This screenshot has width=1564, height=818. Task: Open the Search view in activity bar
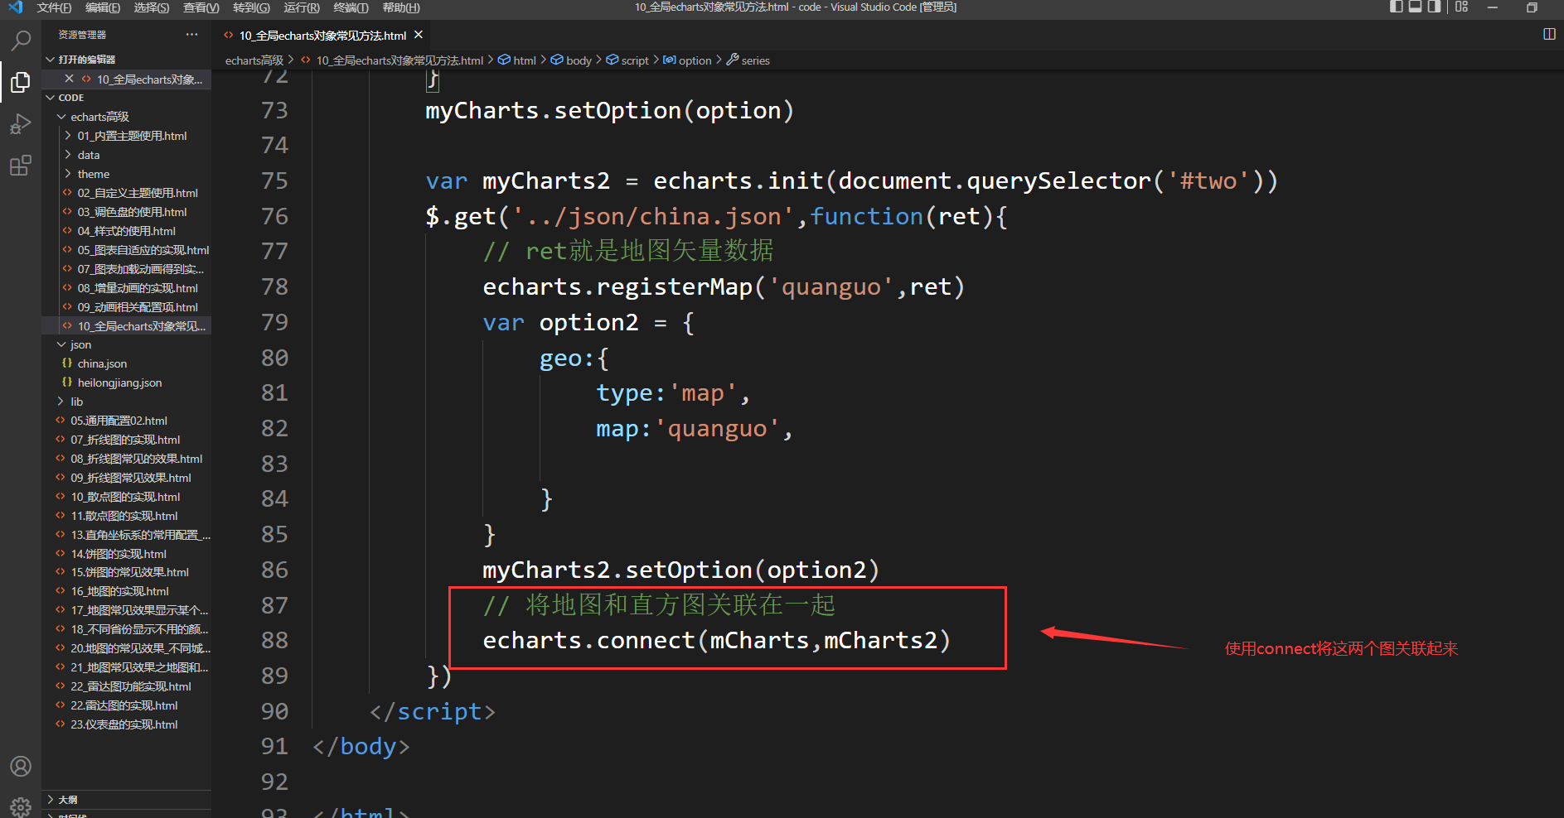21,40
